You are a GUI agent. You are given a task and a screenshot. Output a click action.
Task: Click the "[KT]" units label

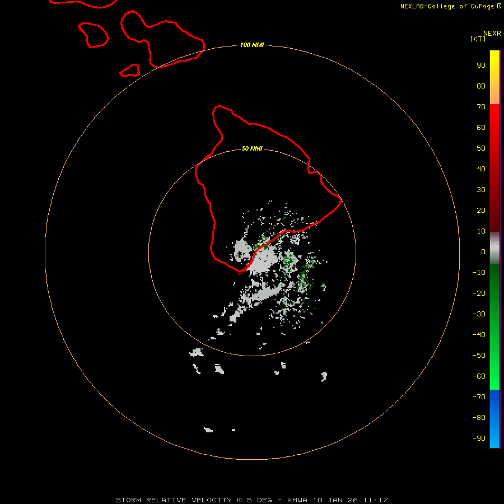[x=478, y=39]
